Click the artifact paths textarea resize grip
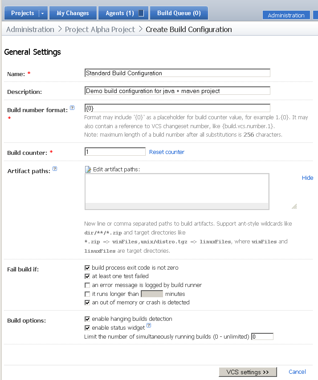The image size is (318, 380). coord(294,206)
